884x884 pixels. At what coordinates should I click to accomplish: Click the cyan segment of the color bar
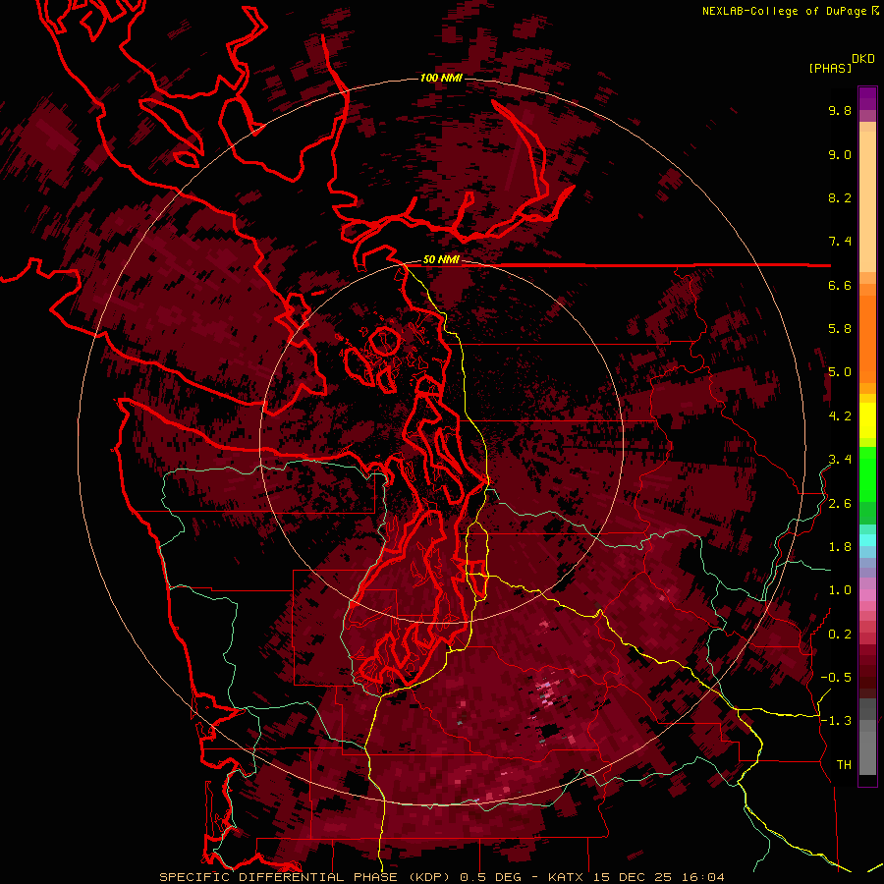click(x=867, y=540)
